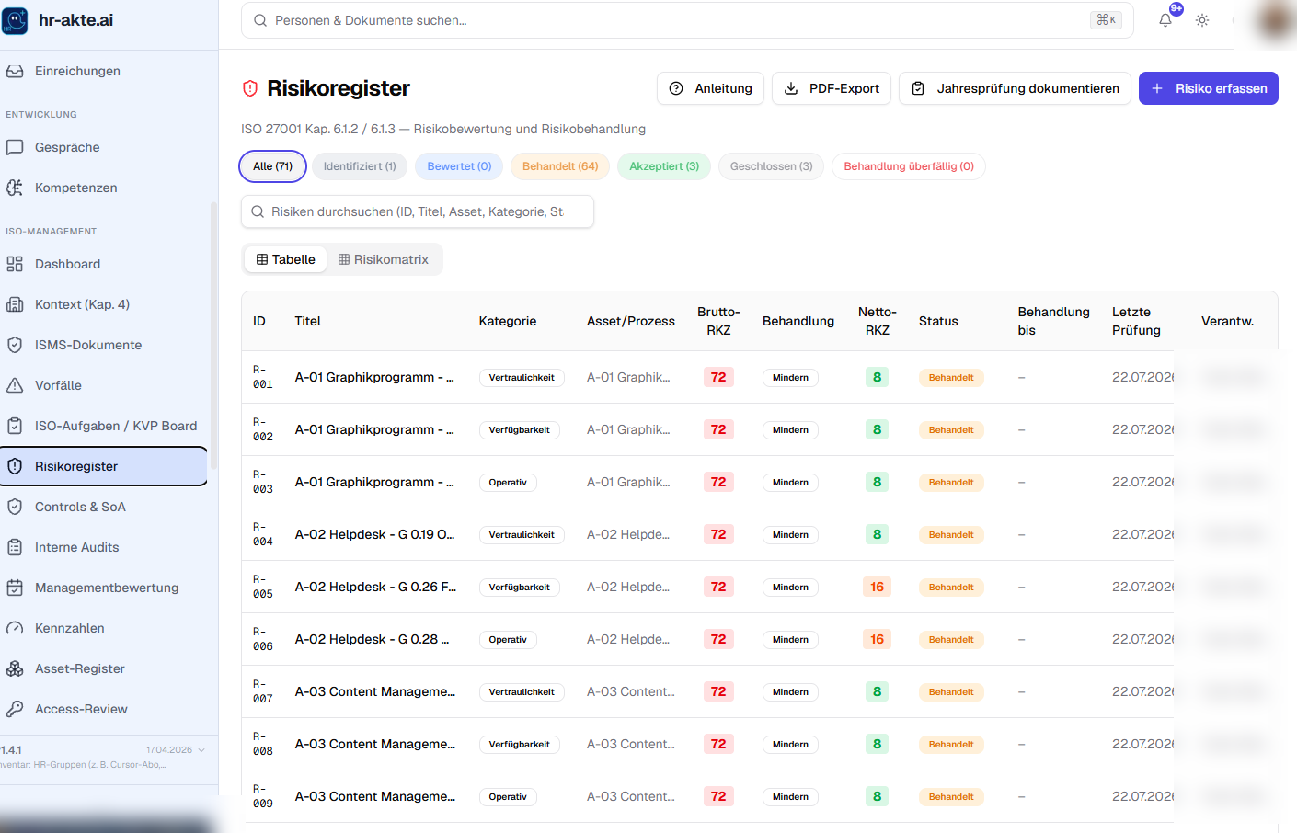The width and height of the screenshot is (1297, 833).
Task: Click the Kennzahlen gauge icon
Action: (15, 628)
